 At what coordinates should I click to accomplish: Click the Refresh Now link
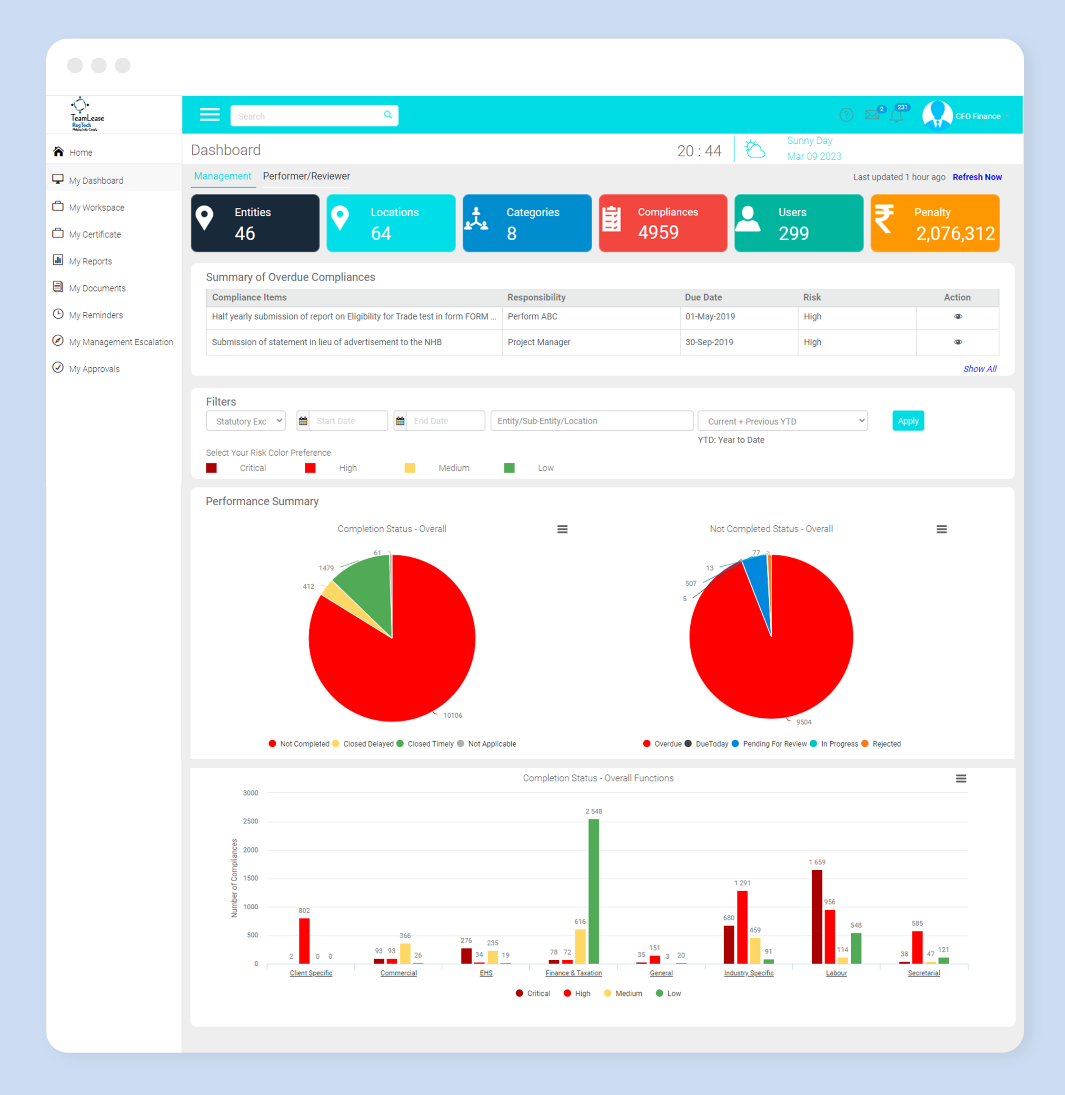(976, 177)
